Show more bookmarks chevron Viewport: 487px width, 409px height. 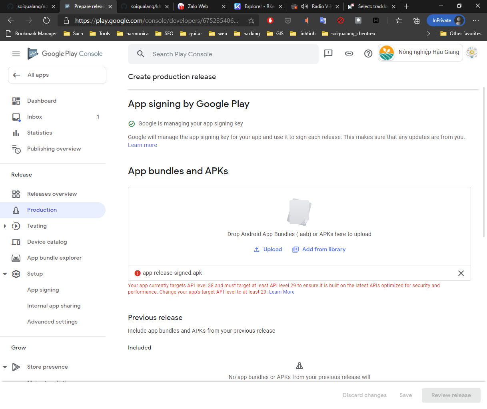(x=429, y=34)
